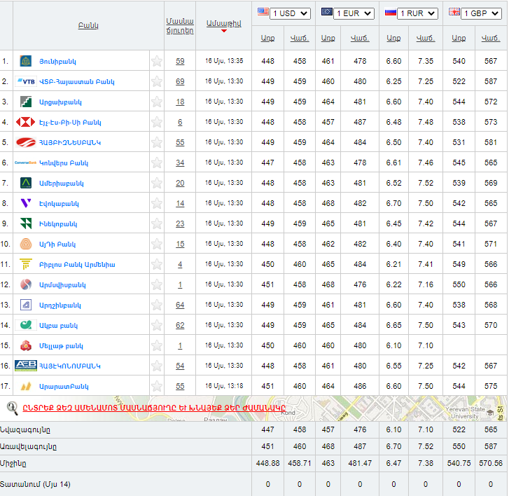Toggle favorite star for Արմսվիսբանկ
The image size is (509, 496).
[x=157, y=284]
